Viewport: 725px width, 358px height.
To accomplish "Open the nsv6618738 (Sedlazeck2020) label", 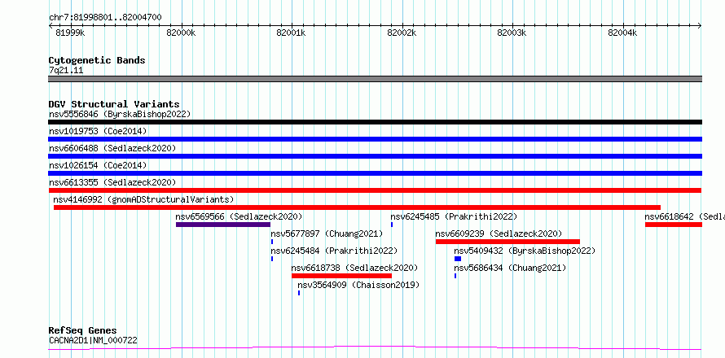I will pyautogui.click(x=354, y=268).
